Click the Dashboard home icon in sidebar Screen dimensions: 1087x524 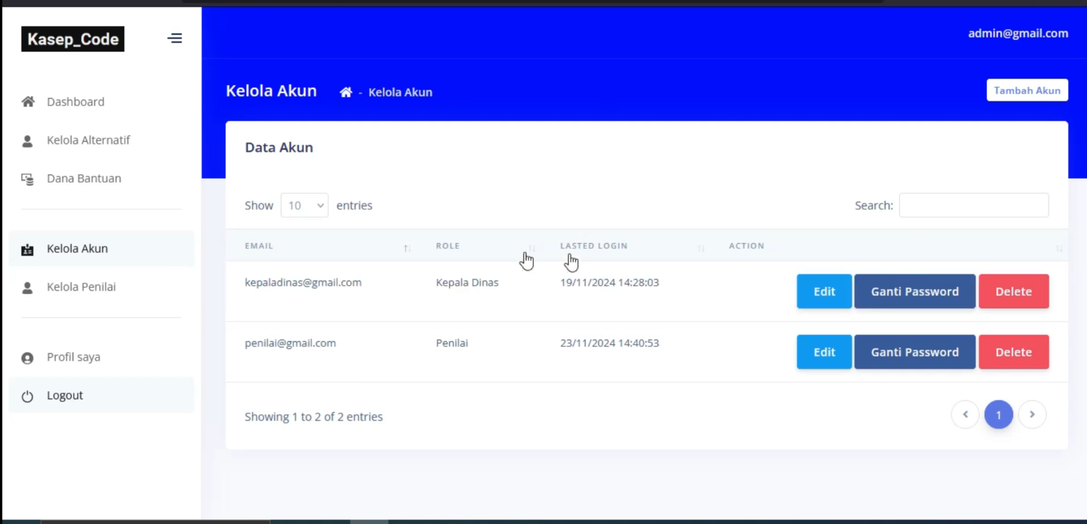[x=28, y=101]
